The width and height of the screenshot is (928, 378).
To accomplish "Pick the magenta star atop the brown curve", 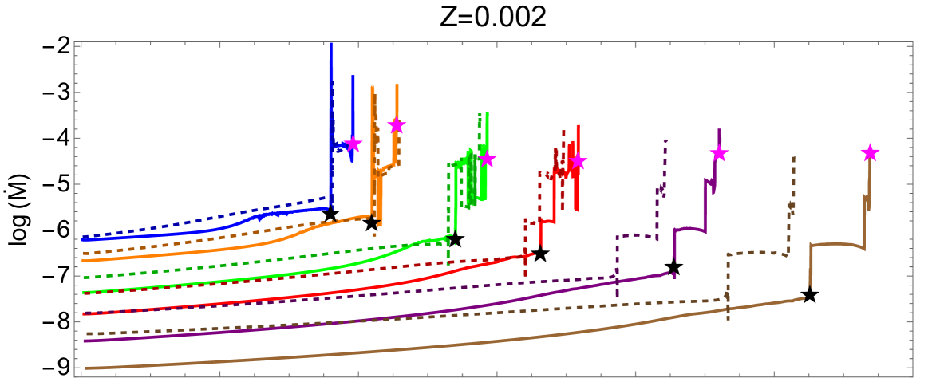I will coord(870,152).
